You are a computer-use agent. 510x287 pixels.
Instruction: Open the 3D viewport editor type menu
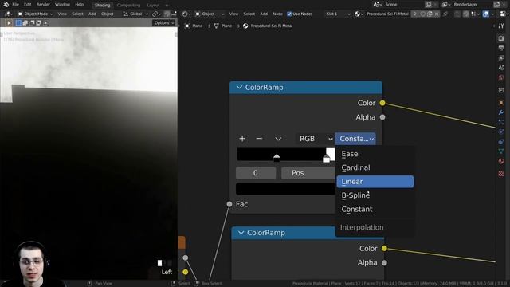[9, 14]
